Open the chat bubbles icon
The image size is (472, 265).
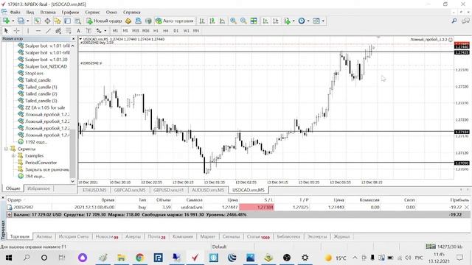click(465, 21)
